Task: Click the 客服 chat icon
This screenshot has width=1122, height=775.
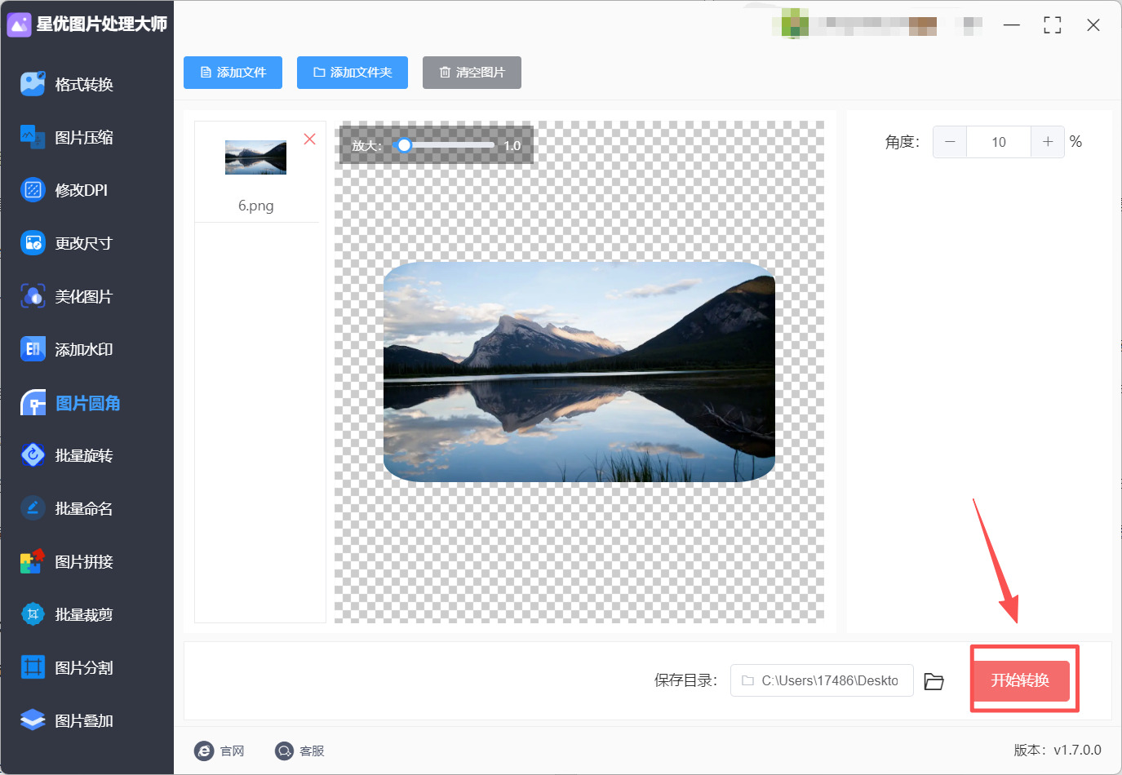Action: [x=284, y=751]
